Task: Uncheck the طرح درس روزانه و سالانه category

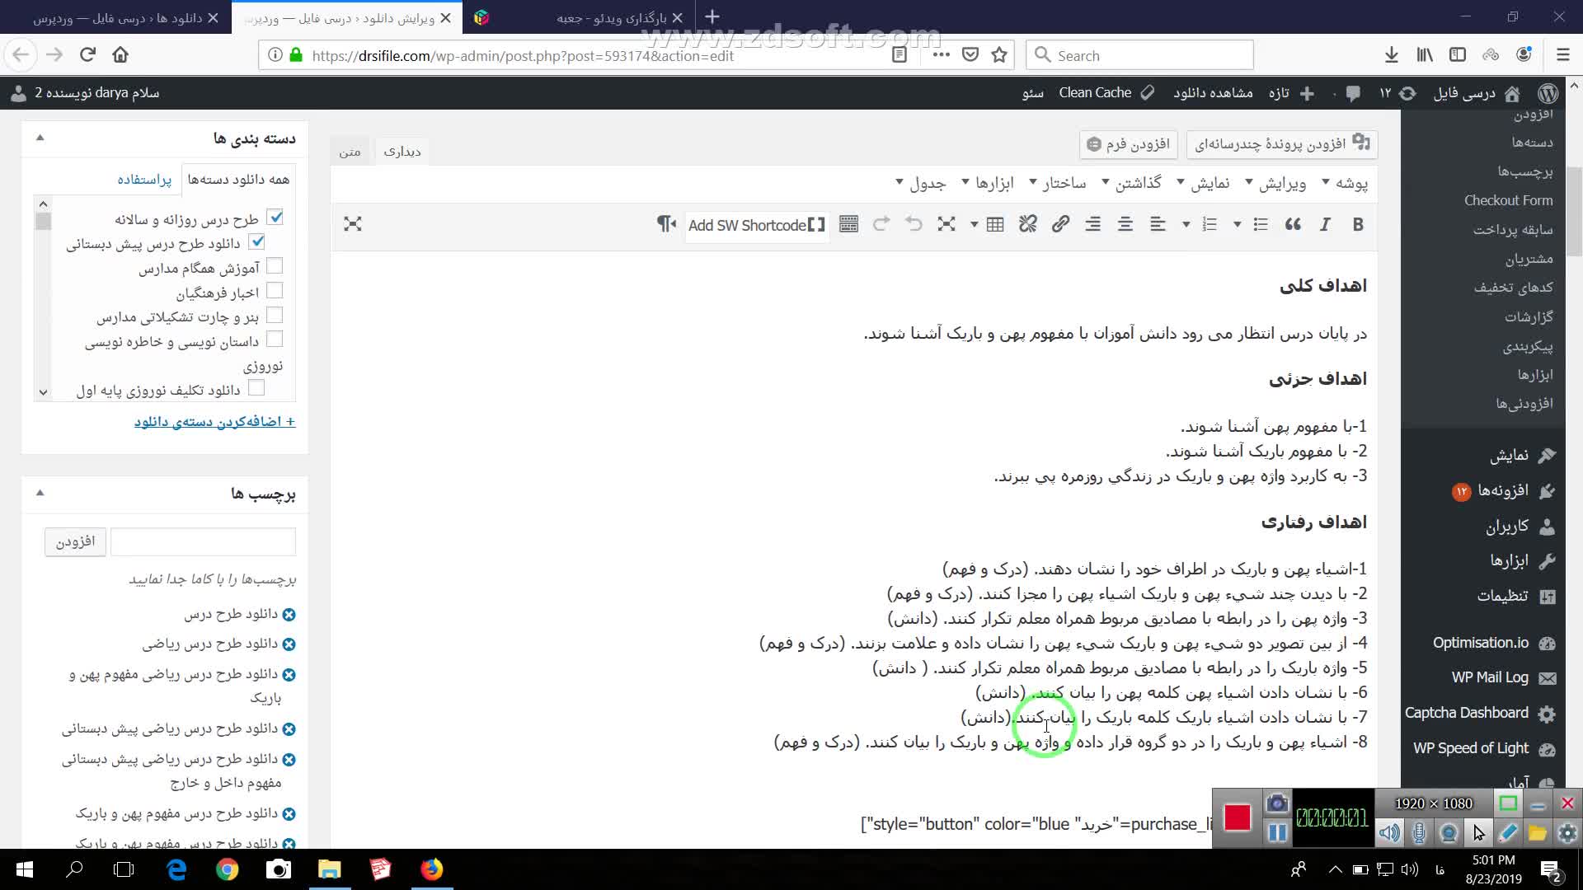Action: point(275,218)
